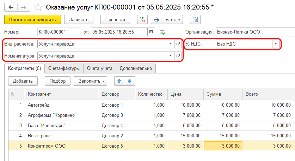Select the База "Инвентарь" cell

62,125
